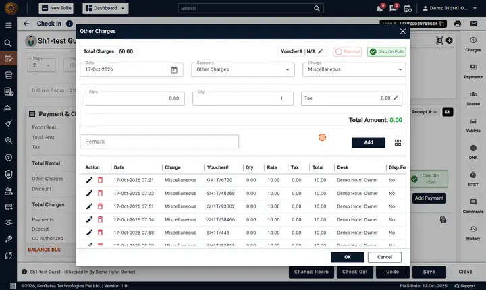Open the Dashboard dropdown
486x290 pixels.
(105, 8)
